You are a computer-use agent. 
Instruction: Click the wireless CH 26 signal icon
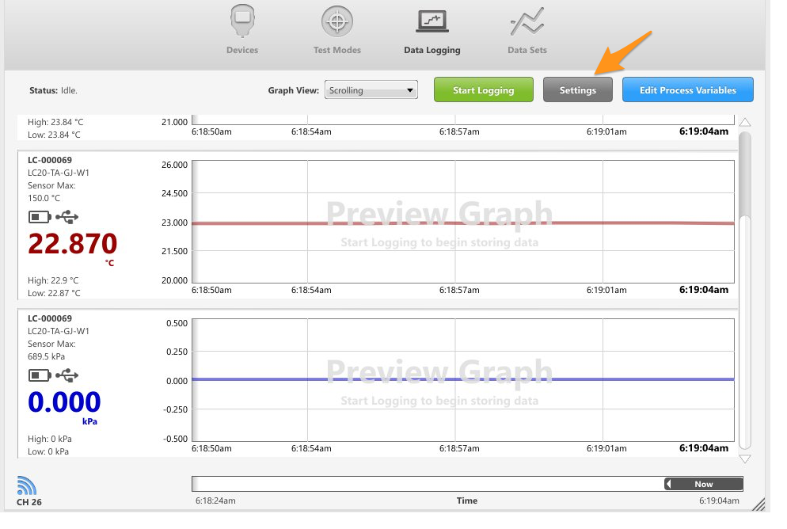(x=27, y=485)
